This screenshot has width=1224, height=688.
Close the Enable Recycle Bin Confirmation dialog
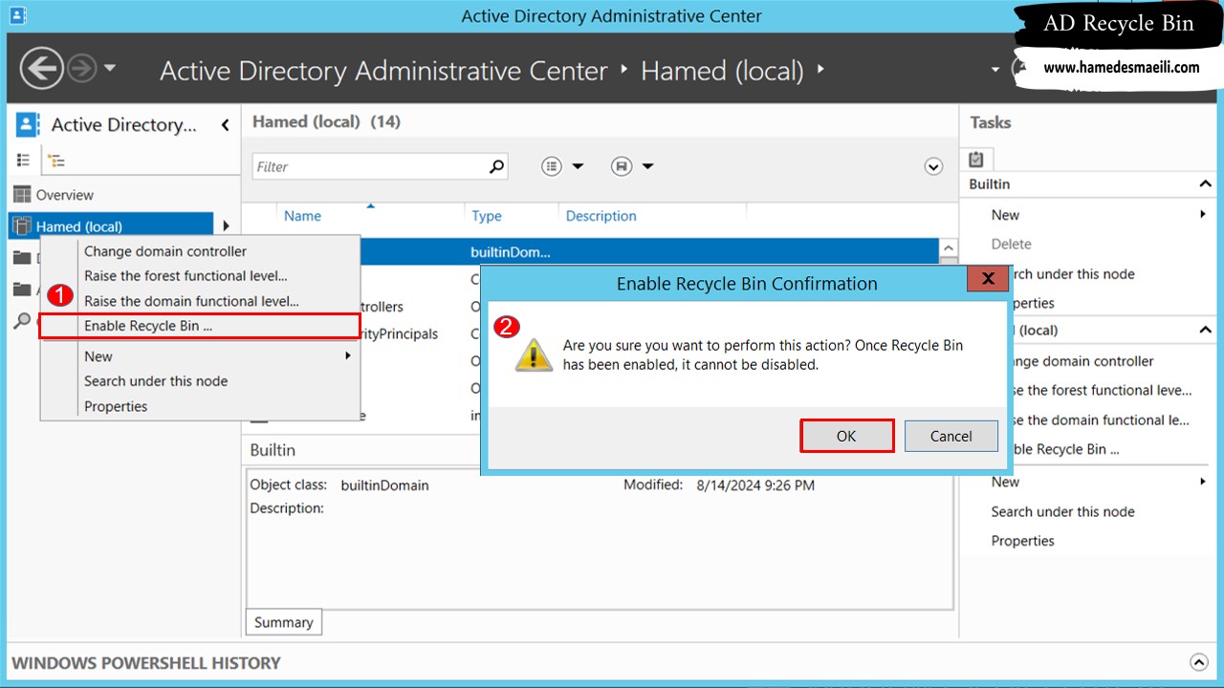[988, 279]
